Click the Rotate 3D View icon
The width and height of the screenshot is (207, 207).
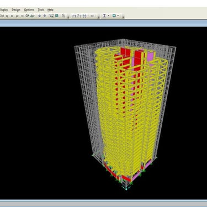pos(27,16)
